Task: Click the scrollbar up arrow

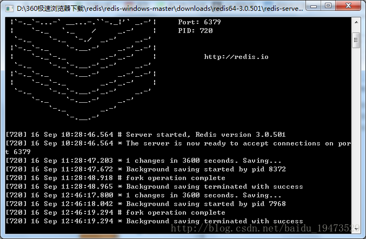Action: 356,22
